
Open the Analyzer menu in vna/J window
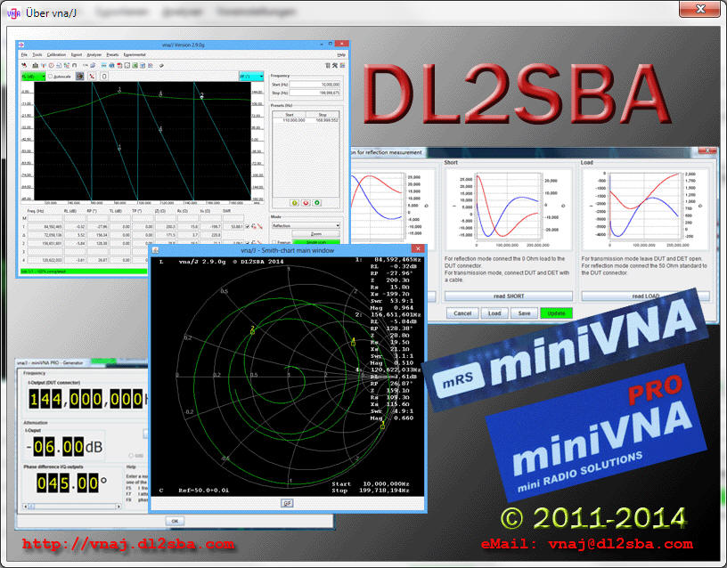tap(94, 54)
